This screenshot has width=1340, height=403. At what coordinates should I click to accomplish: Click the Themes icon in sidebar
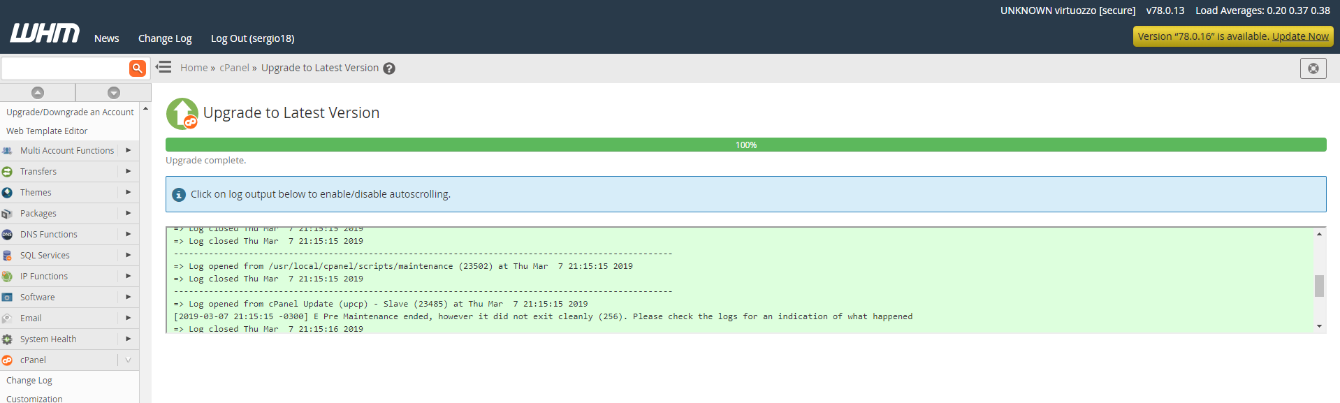click(7, 193)
